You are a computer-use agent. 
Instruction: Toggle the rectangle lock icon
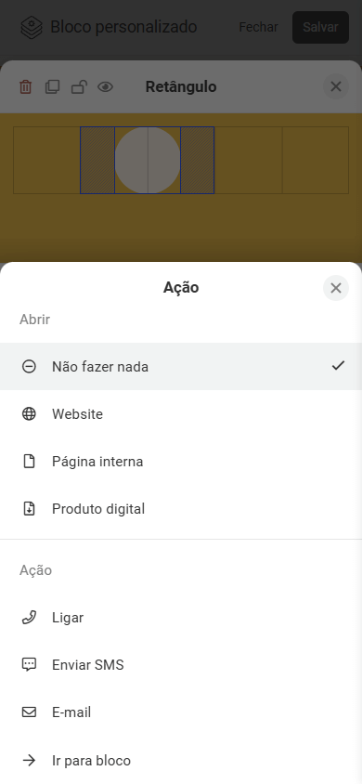79,87
